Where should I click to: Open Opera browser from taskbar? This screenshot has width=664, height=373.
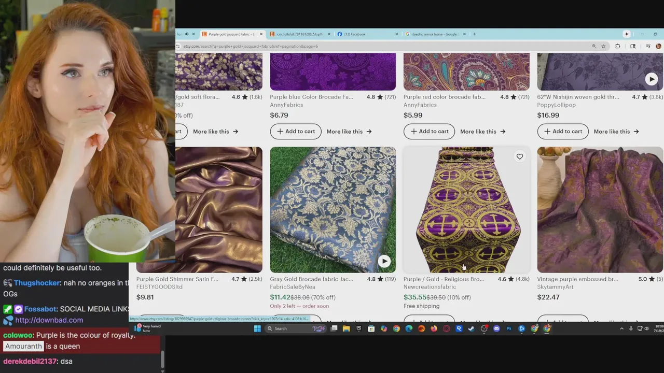446,328
